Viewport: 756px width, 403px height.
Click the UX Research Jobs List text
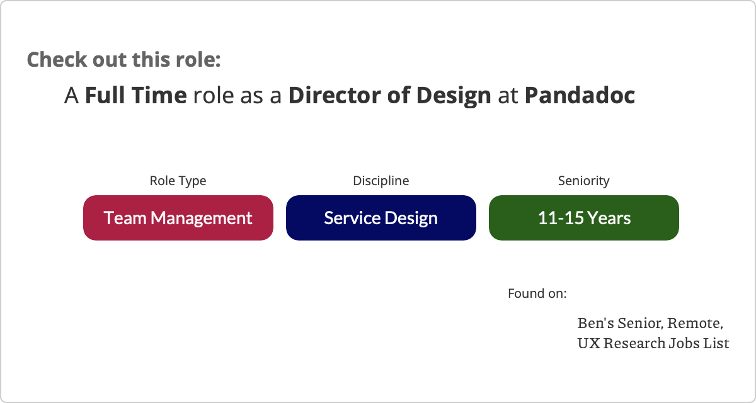[x=653, y=344]
